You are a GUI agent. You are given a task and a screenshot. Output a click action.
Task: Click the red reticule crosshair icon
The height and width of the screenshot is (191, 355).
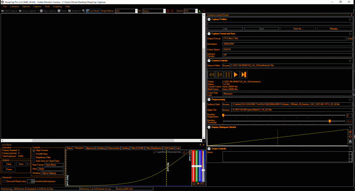pyautogui.click(x=172, y=11)
